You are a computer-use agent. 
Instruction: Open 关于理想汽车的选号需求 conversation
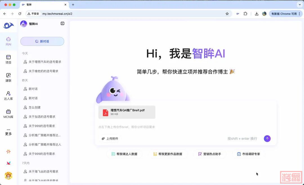[45, 62]
